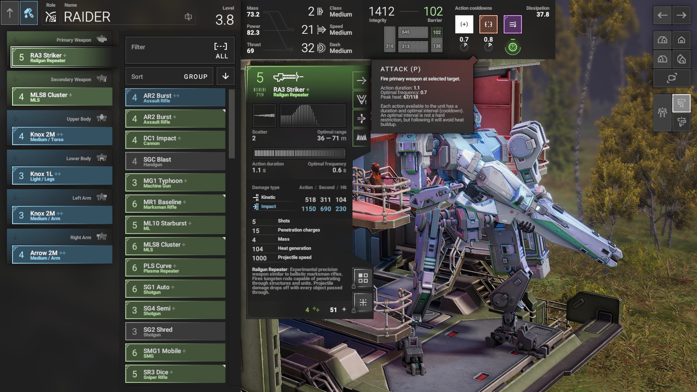The width and height of the screenshot is (697, 392).
Task: Choose the PLS Curve Plasma Repeater item
Action: [x=175, y=268]
